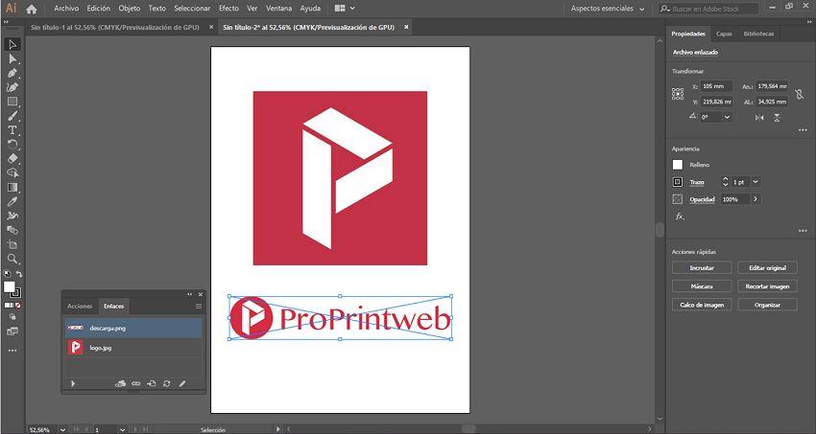Open the stroke weight dropdown

tap(756, 182)
